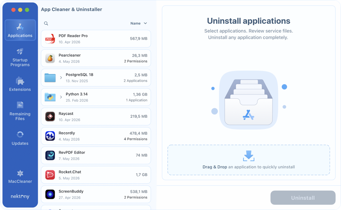
Task: Click the 25. Feb 2026 date
Action: tap(77, 100)
